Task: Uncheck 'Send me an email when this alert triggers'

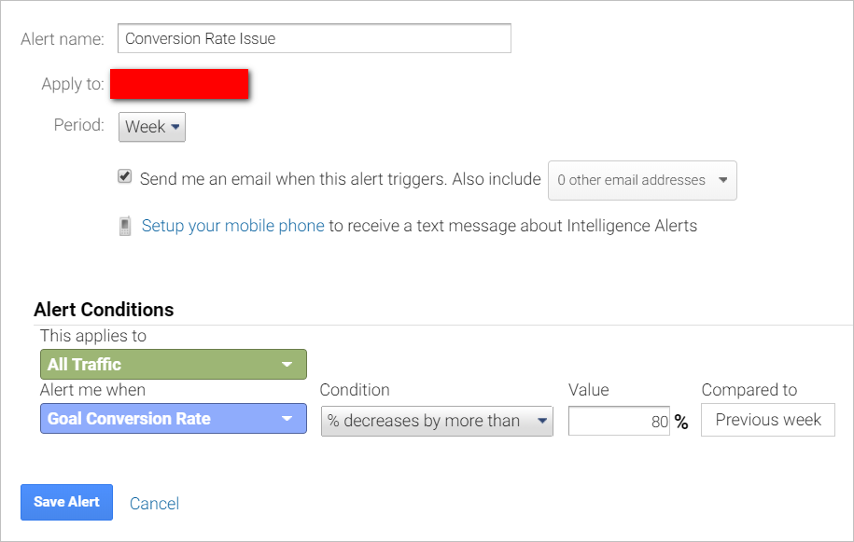Action: tap(124, 175)
